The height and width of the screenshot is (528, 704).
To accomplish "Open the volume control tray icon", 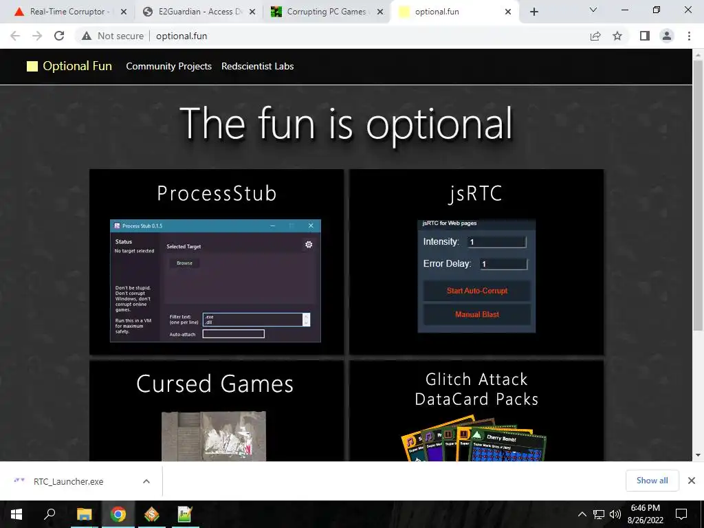I will [x=615, y=514].
